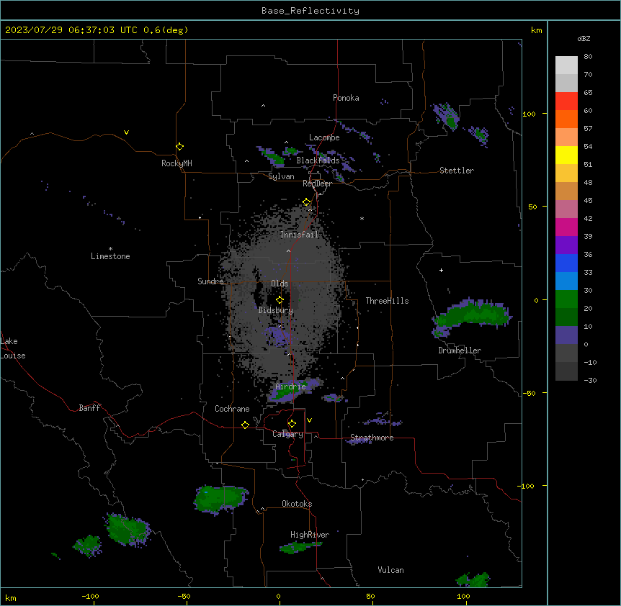Image resolution: width=621 pixels, height=606 pixels.
Task: Click the Drumheller label
Action: [x=460, y=351]
